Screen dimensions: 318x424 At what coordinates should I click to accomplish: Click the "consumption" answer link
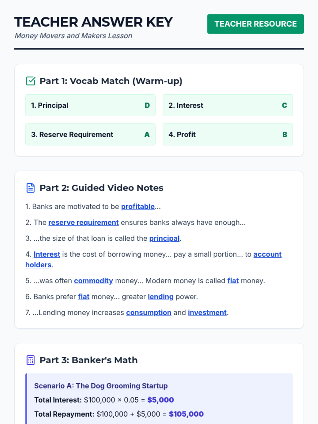149,313
